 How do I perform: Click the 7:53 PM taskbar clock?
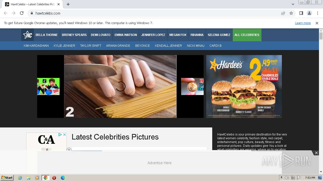pos(310,178)
